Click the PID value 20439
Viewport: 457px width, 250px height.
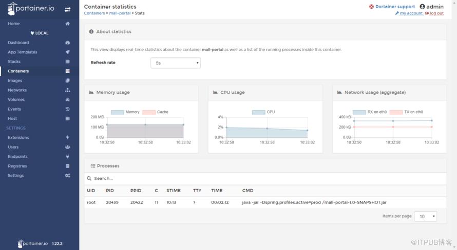112,202
